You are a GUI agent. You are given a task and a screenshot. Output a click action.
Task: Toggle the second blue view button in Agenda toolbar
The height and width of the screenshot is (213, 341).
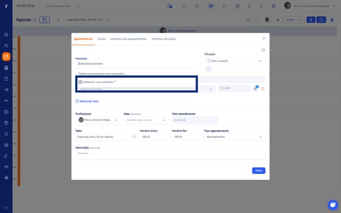click(321, 20)
